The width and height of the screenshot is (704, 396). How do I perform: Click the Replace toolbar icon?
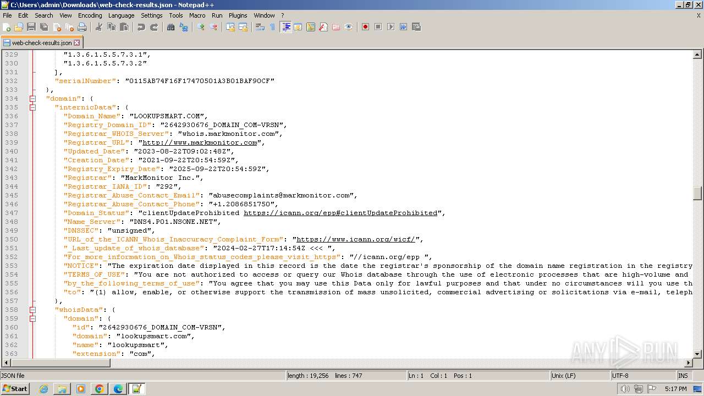184,27
